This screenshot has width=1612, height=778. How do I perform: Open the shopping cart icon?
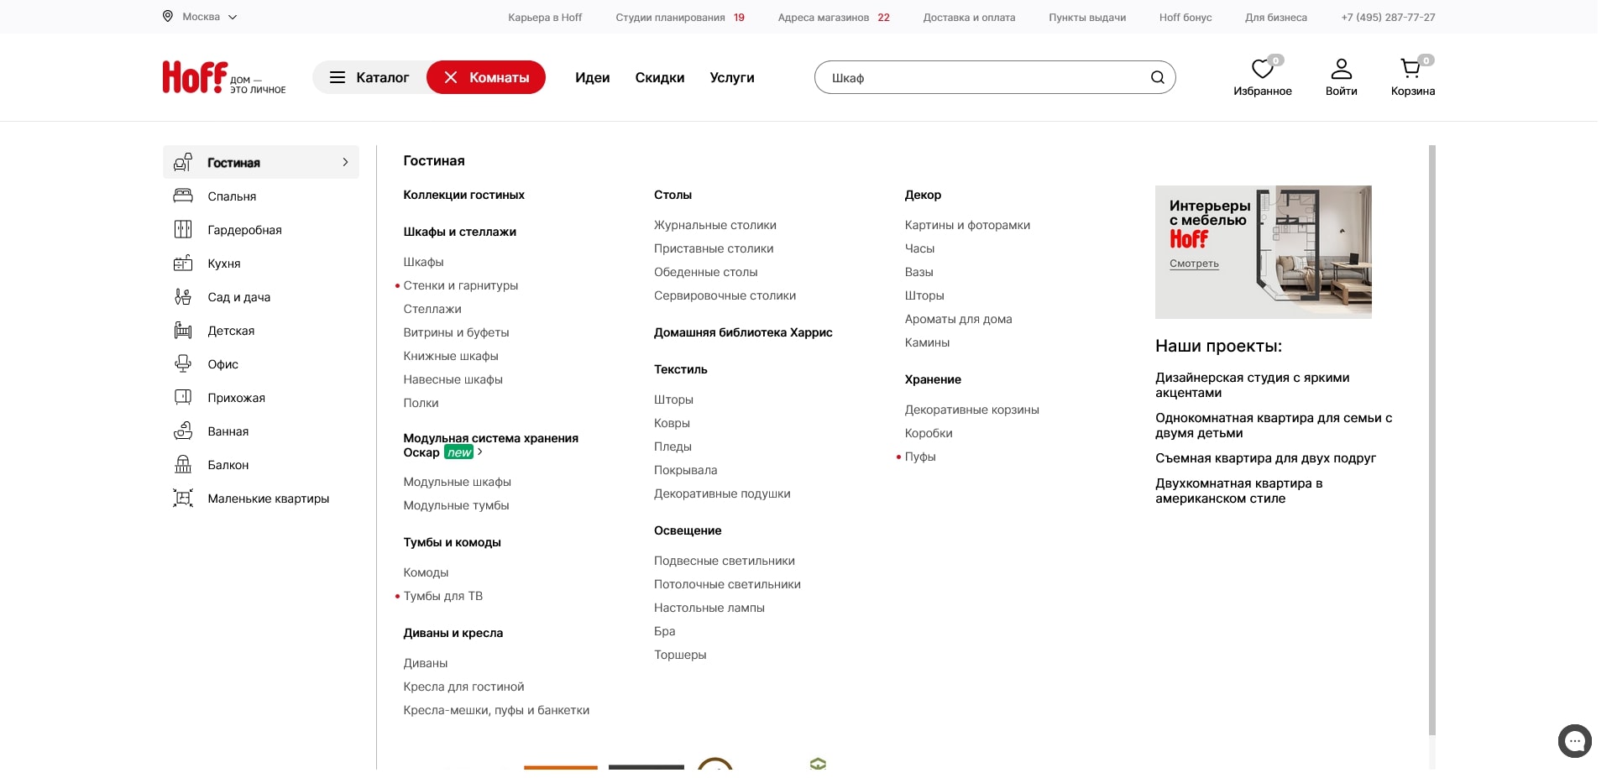(x=1410, y=69)
